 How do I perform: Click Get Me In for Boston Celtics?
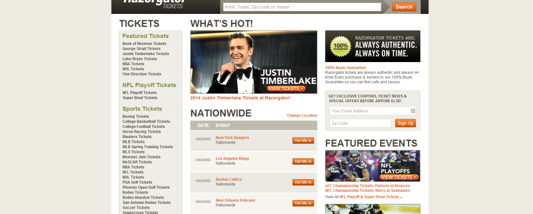point(303,182)
